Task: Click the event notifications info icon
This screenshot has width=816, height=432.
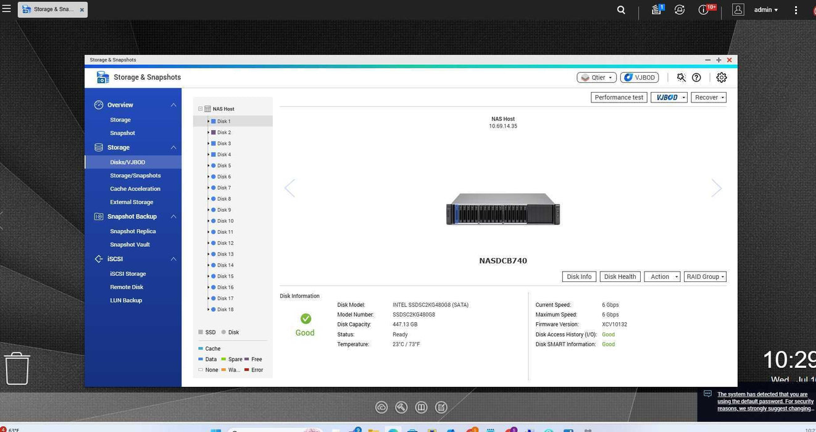Action: tap(704, 10)
